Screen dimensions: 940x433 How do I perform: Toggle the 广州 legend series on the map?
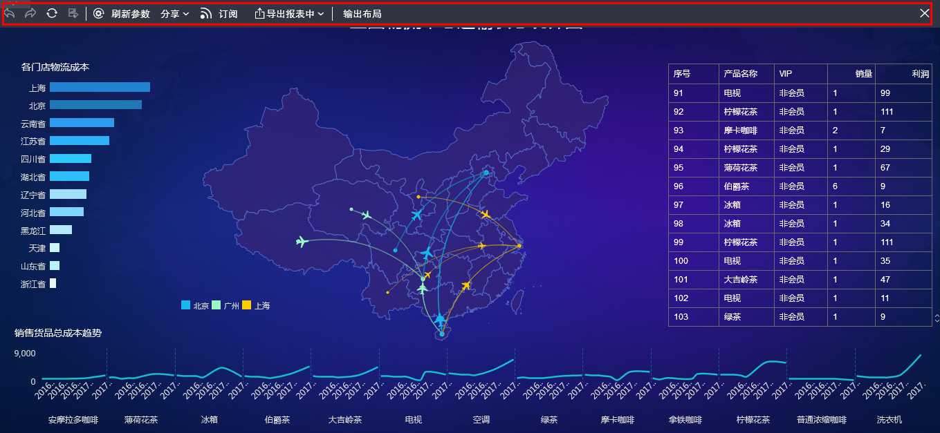click(x=225, y=305)
